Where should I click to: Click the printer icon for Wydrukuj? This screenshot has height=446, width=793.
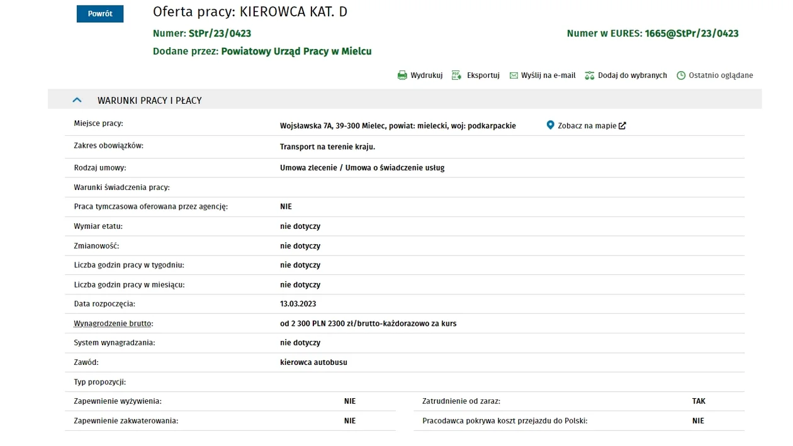tap(402, 75)
